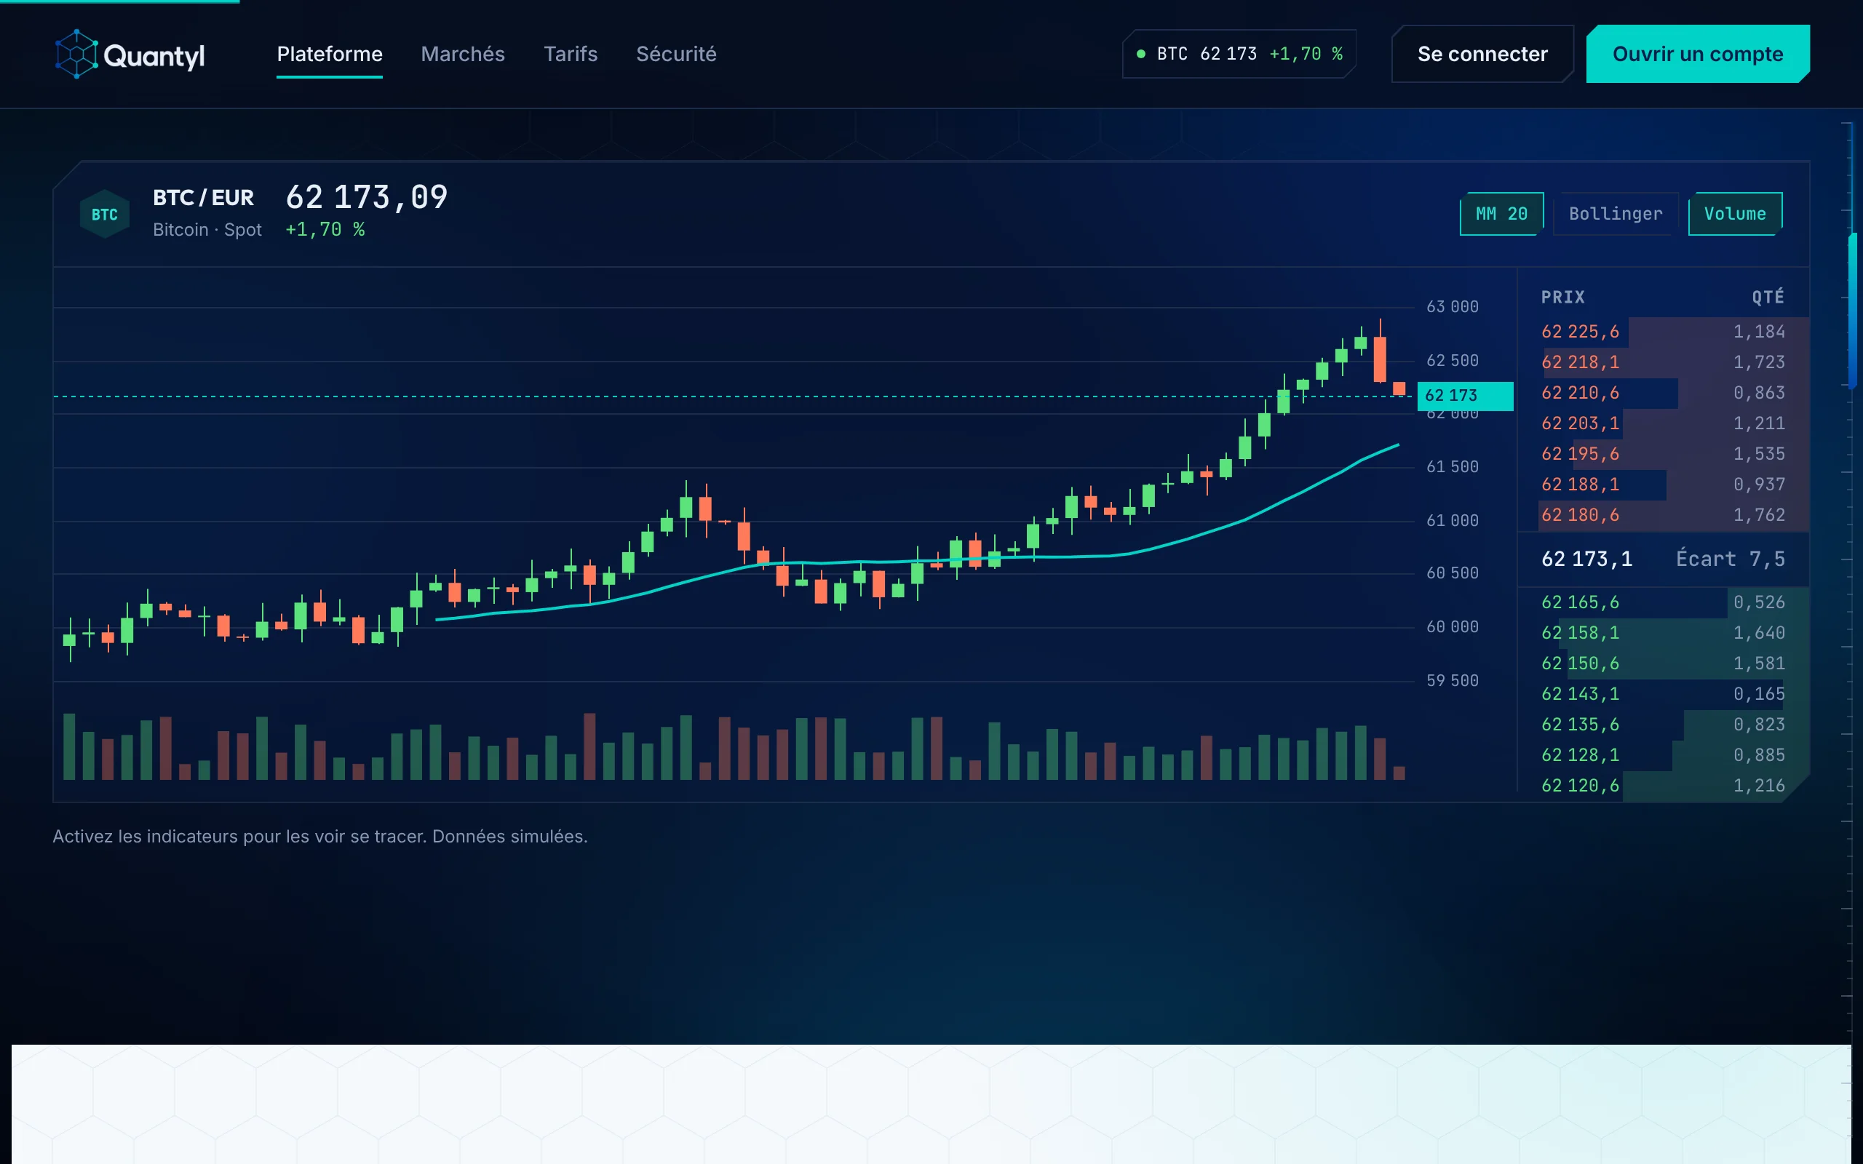The height and width of the screenshot is (1164, 1863).
Task: Select ask row 62 210,6
Action: click(x=1663, y=394)
